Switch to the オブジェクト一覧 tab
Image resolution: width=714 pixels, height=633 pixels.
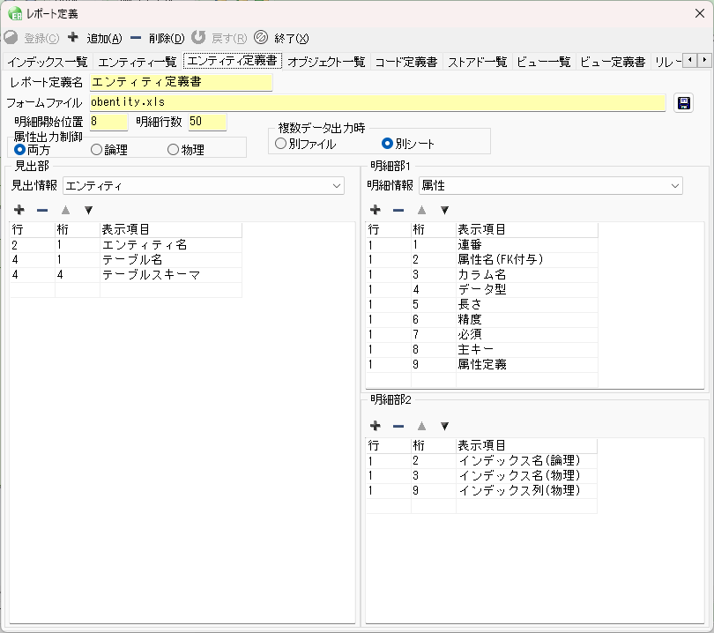pyautogui.click(x=326, y=62)
